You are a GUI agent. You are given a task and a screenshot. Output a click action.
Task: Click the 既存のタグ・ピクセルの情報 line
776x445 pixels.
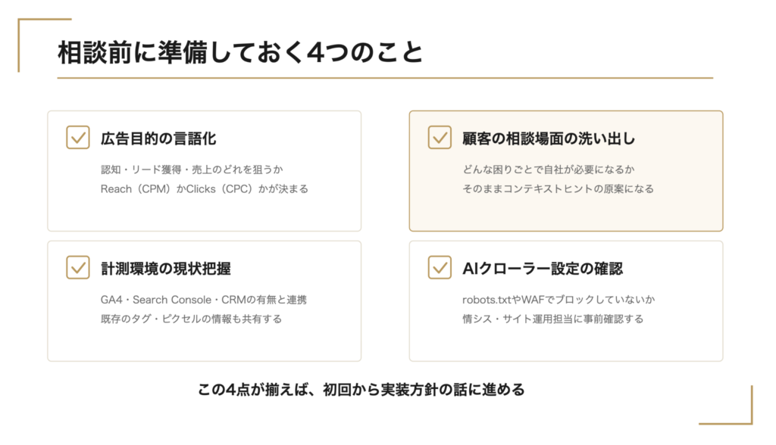tap(191, 319)
